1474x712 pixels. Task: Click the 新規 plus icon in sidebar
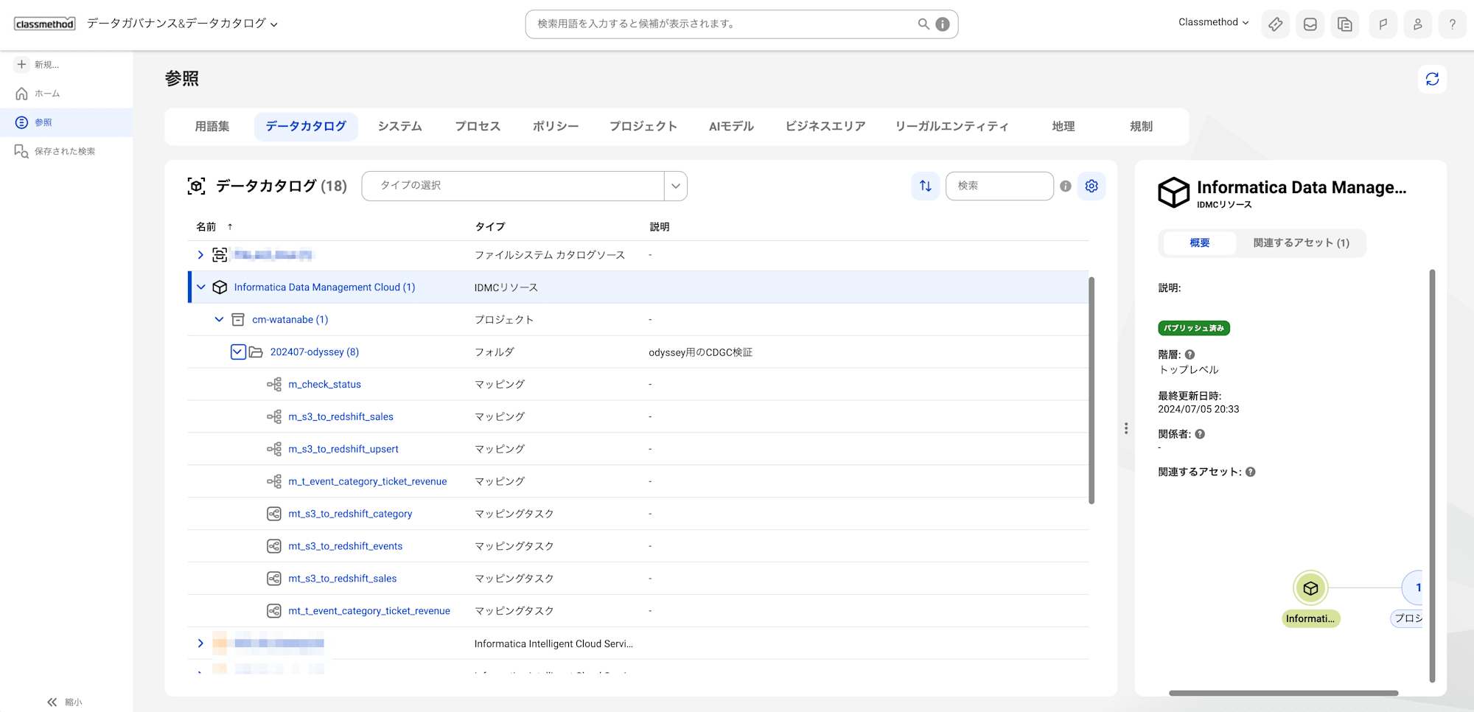(21, 64)
